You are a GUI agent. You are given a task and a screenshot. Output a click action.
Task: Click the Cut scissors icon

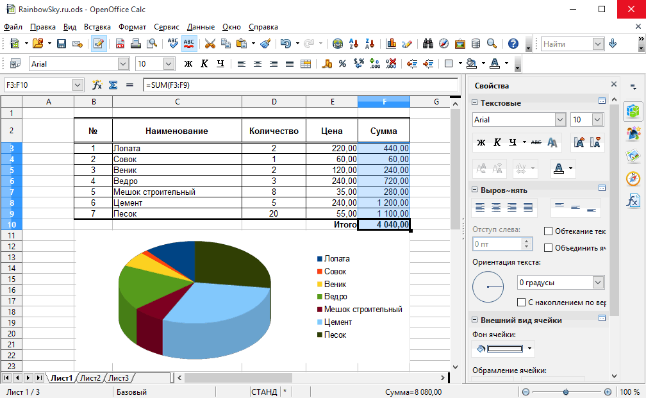pyautogui.click(x=210, y=44)
